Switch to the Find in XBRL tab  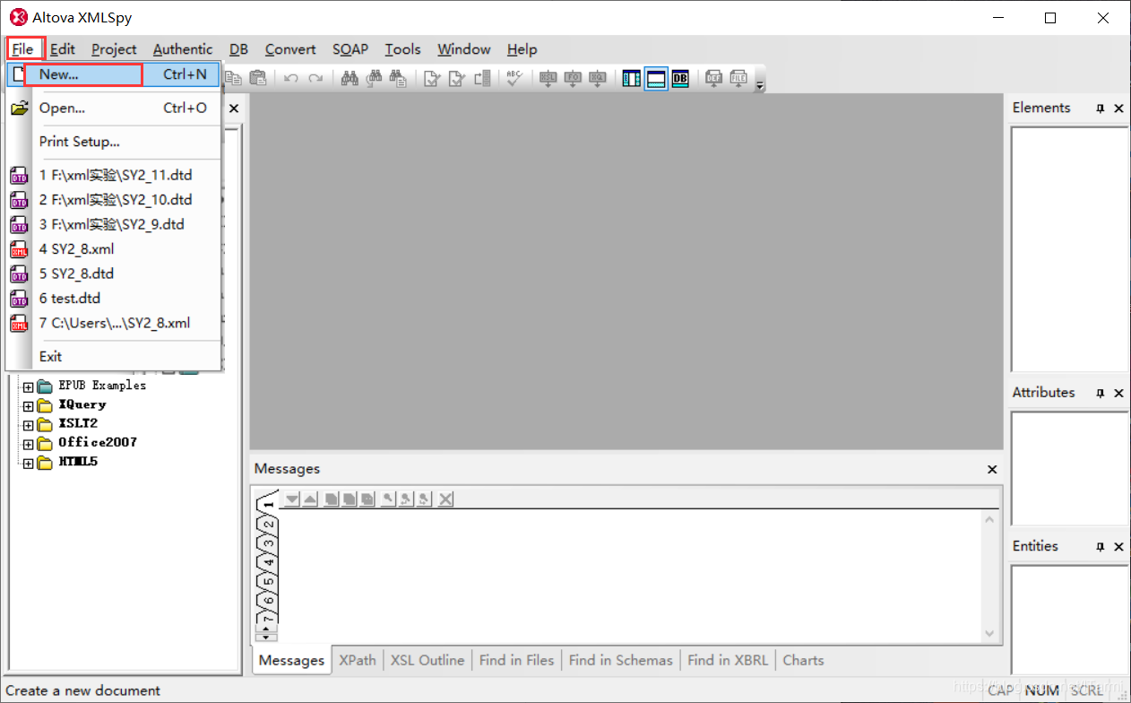pyautogui.click(x=728, y=660)
